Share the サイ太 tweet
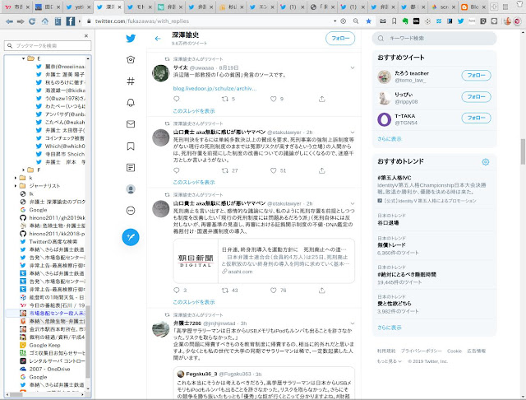This screenshot has width=526, height=400. [321, 99]
